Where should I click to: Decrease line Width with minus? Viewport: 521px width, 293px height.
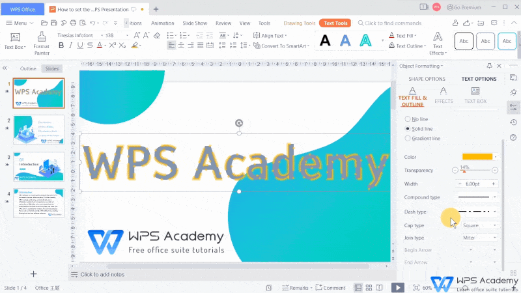pos(460,184)
